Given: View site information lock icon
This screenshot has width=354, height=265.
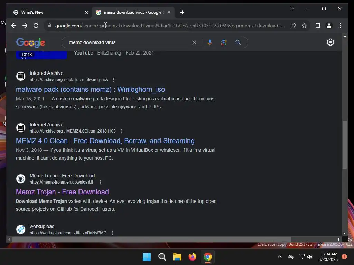Looking at the screenshot, I should [50, 26].
